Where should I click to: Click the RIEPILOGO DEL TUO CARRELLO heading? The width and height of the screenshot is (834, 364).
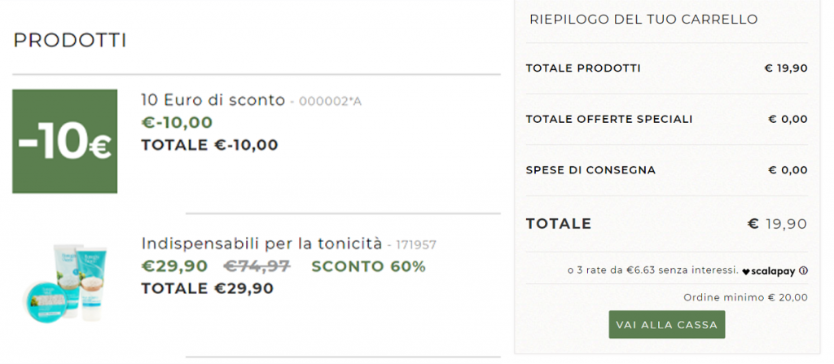click(643, 19)
